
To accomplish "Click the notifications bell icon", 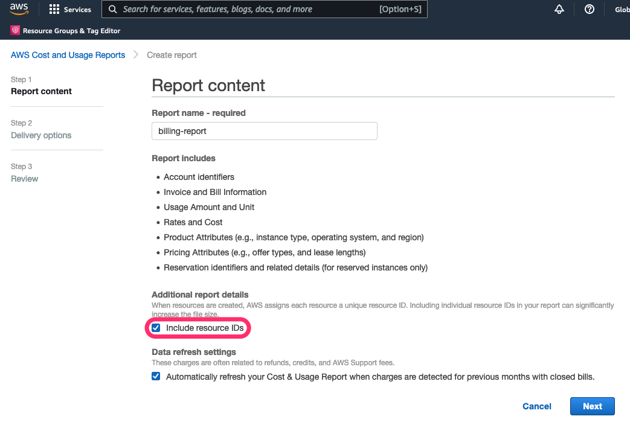I will click(x=559, y=9).
